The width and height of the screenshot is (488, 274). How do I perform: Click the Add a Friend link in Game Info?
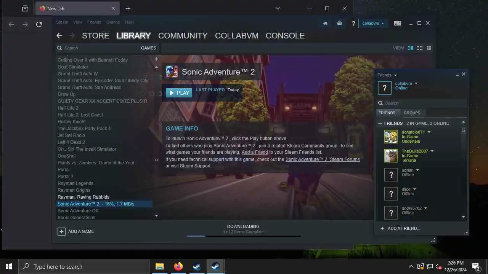point(255,152)
